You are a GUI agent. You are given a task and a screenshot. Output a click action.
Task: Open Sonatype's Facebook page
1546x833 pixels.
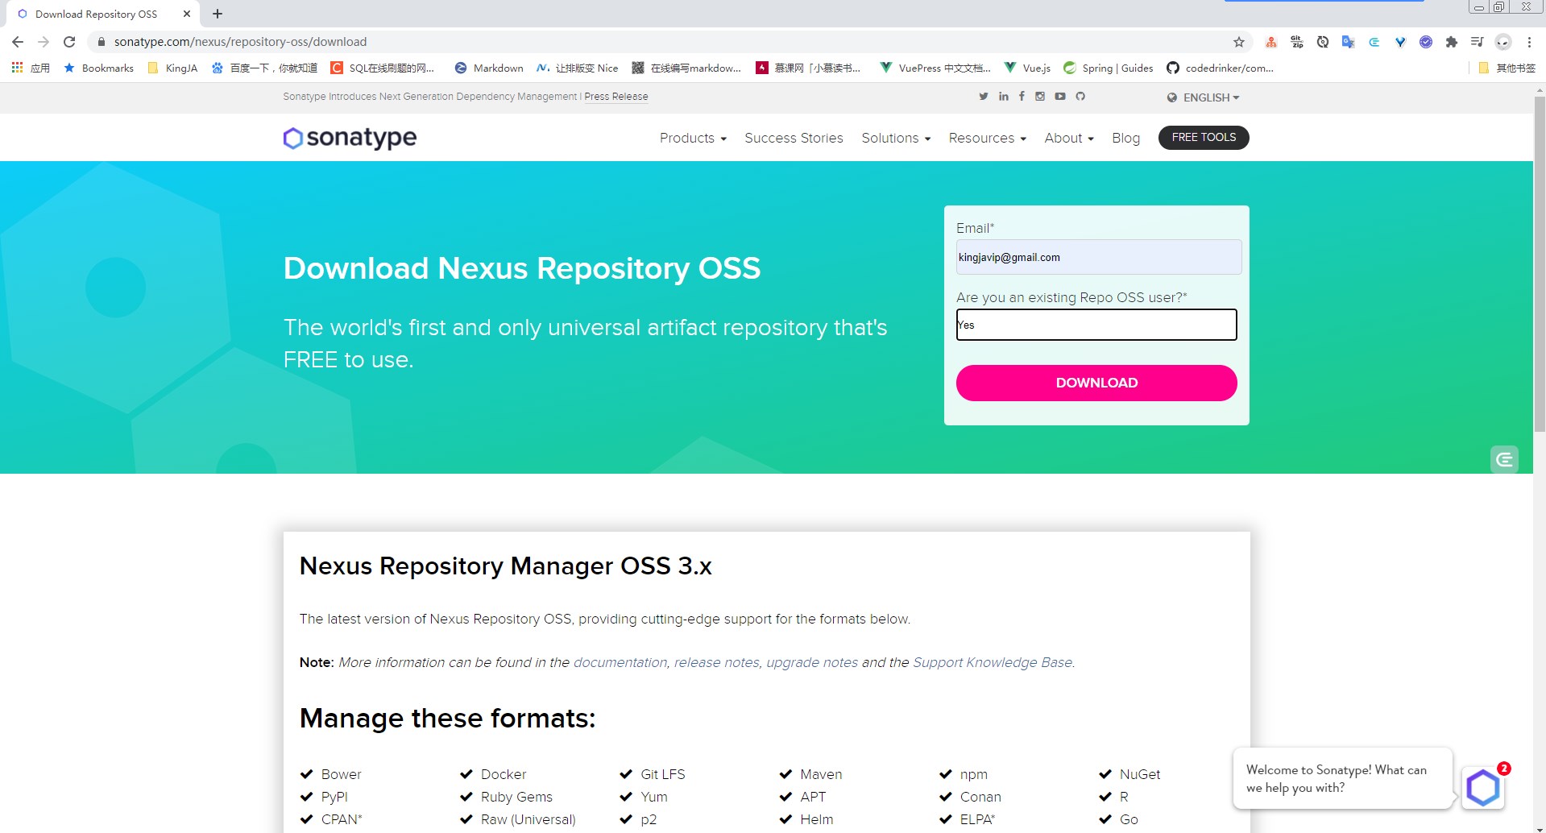point(1022,97)
